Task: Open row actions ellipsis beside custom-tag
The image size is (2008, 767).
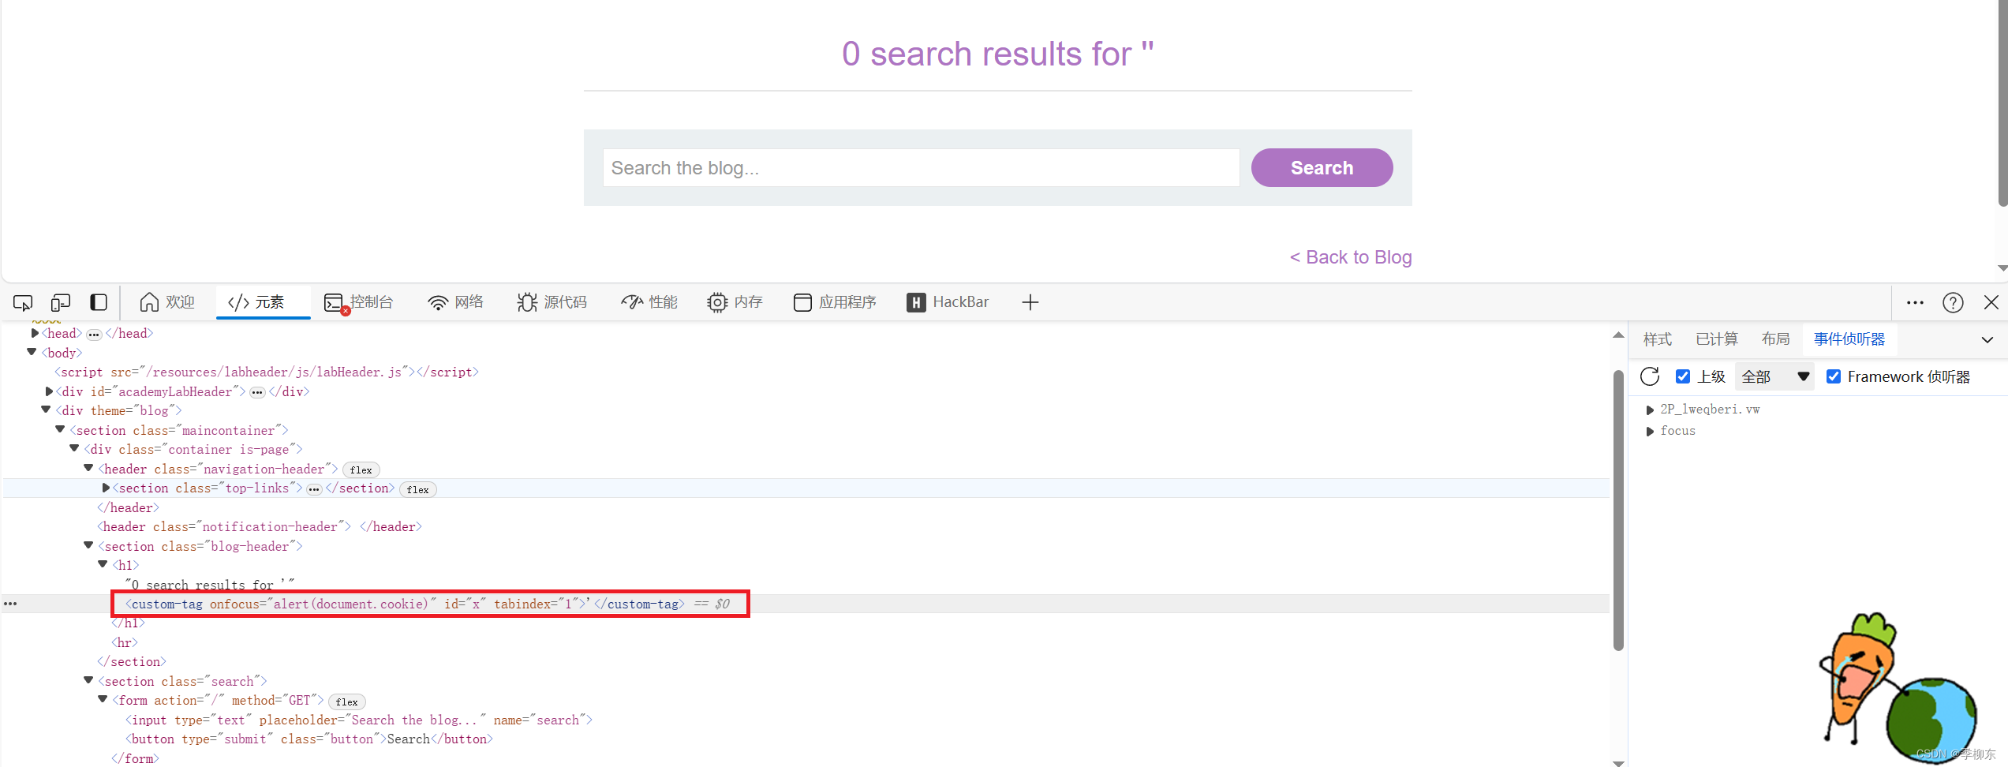Action: coord(10,604)
